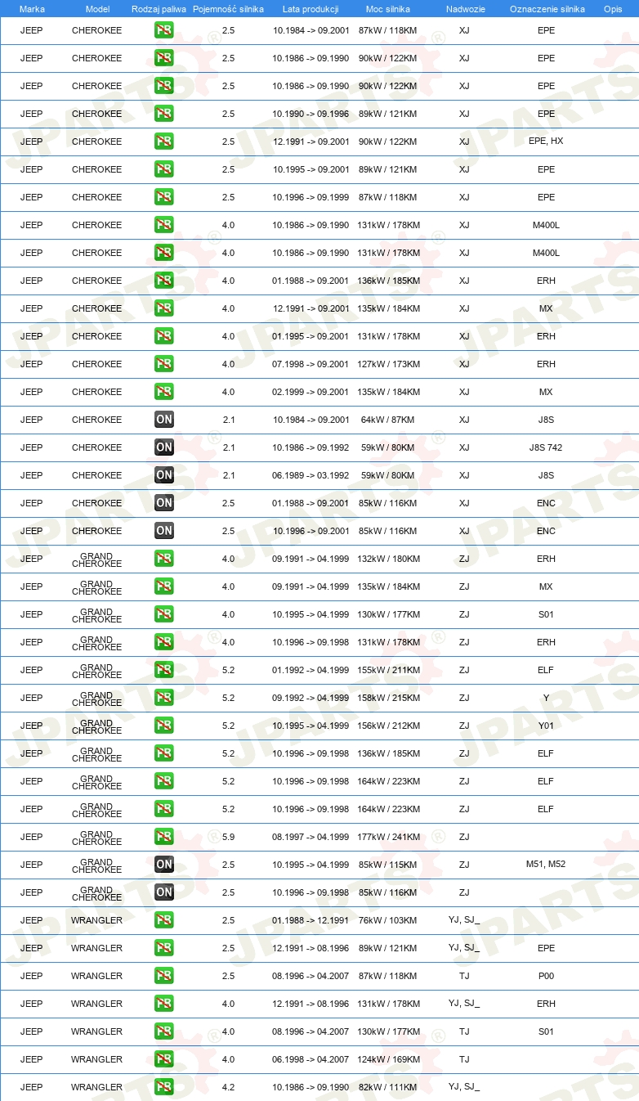This screenshot has width=639, height=1101.
Task: Select the production years '06.1989 -> 03.1992'
Action: click(x=311, y=475)
